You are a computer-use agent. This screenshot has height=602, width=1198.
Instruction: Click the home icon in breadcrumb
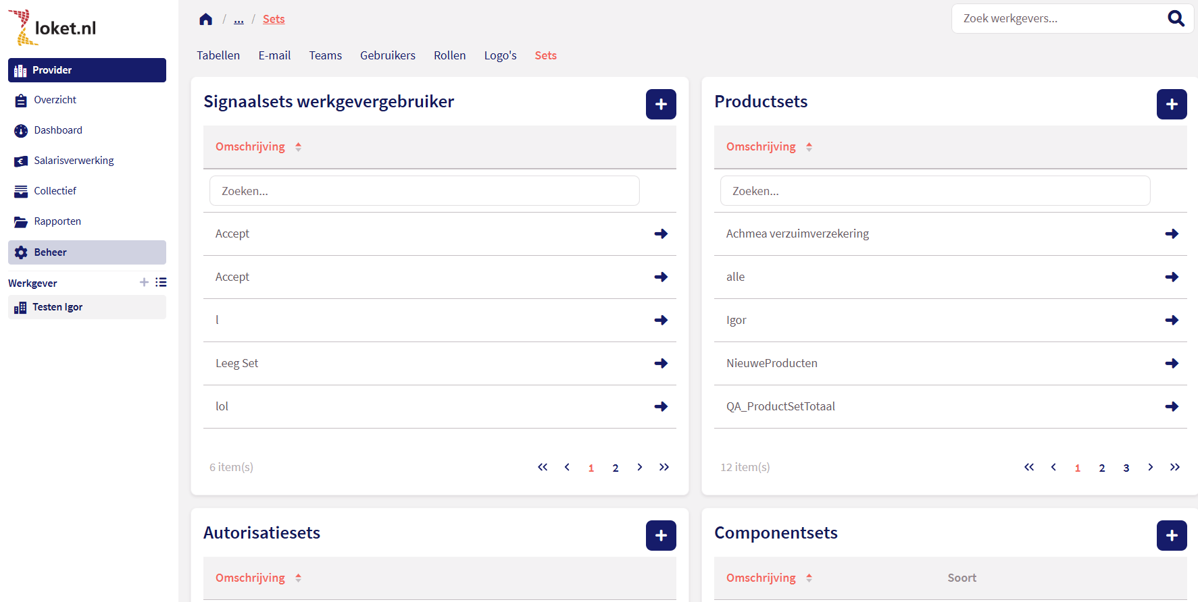click(206, 19)
